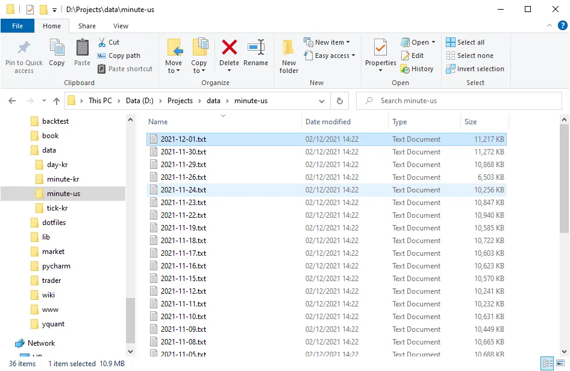Click the Cut scissors icon
Viewport: 570px width, 371px height.
point(102,42)
